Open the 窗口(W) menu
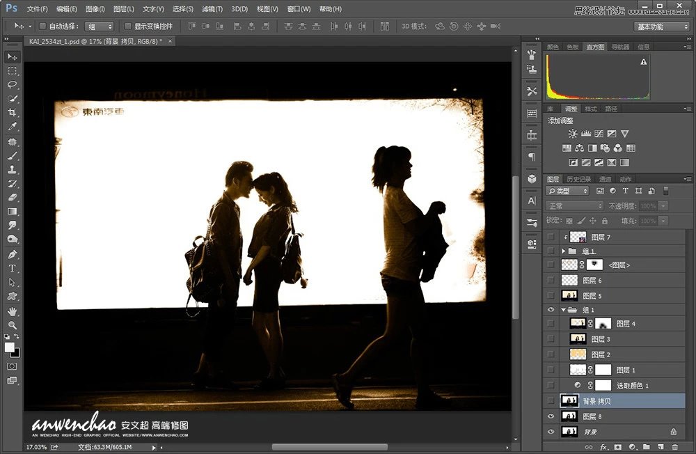This screenshot has height=454, width=696. 299,9
